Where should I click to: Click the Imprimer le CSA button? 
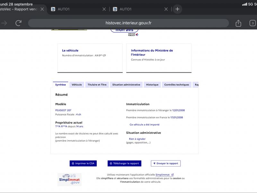(83, 163)
